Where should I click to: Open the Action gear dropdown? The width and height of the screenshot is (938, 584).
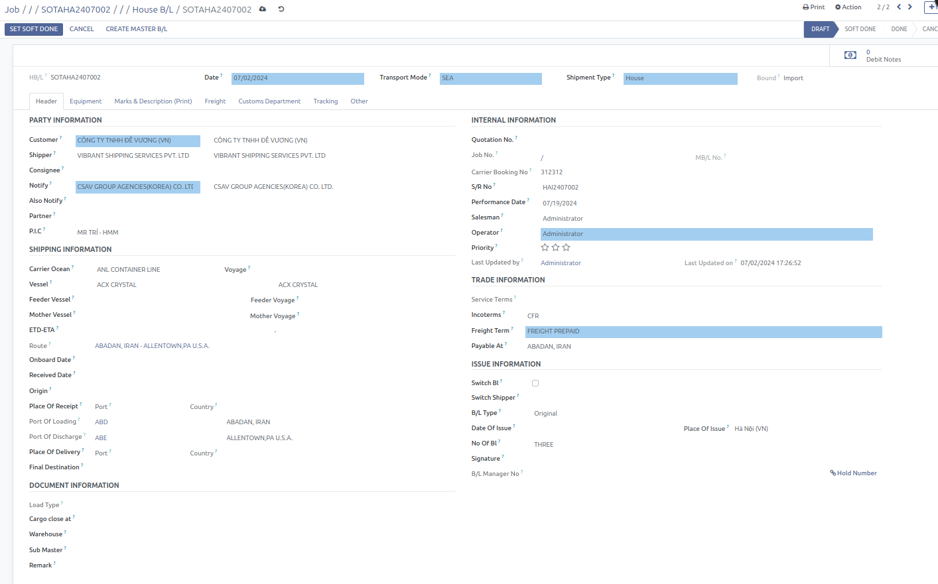pyautogui.click(x=848, y=7)
